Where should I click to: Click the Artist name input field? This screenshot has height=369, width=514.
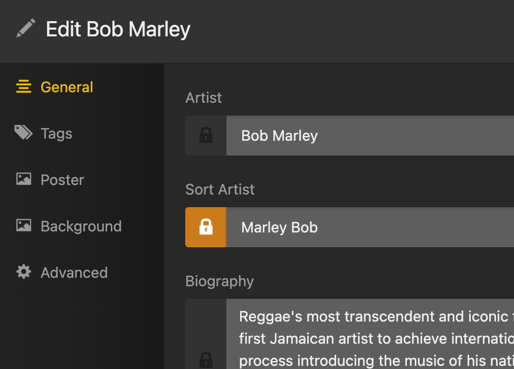click(369, 135)
